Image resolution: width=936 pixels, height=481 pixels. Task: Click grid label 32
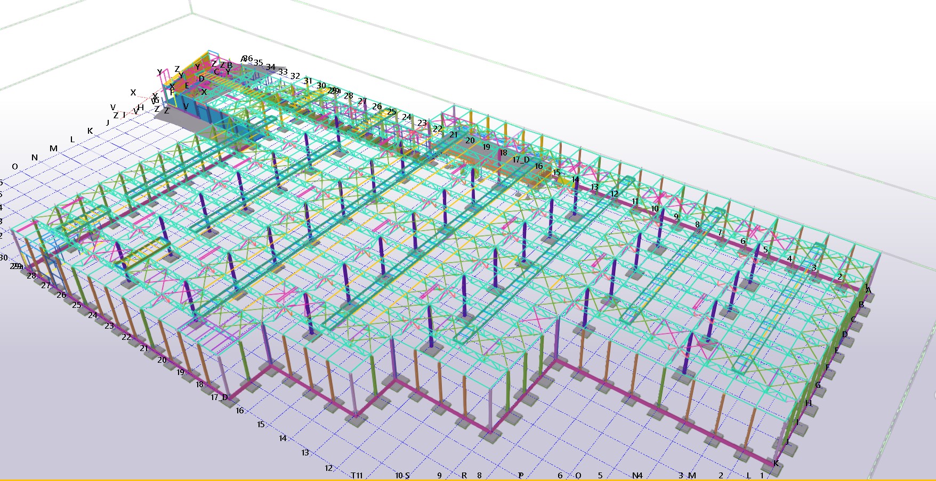point(295,76)
